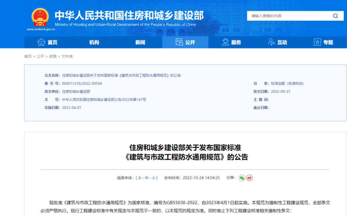
Task: Click the www.mohurd.gov.cn URL text
Action: coord(41,29)
